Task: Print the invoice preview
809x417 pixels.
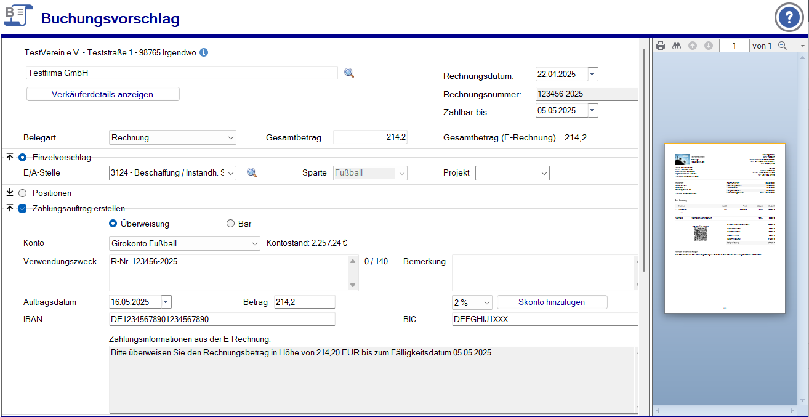Action: pyautogui.click(x=661, y=46)
